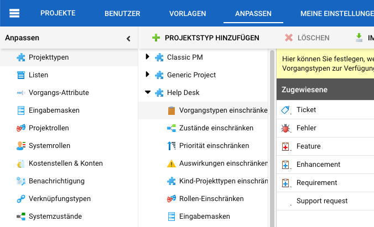The width and height of the screenshot is (374, 227).
Task: Click the puzzle icon next to Projekttypen
Action: [20, 57]
